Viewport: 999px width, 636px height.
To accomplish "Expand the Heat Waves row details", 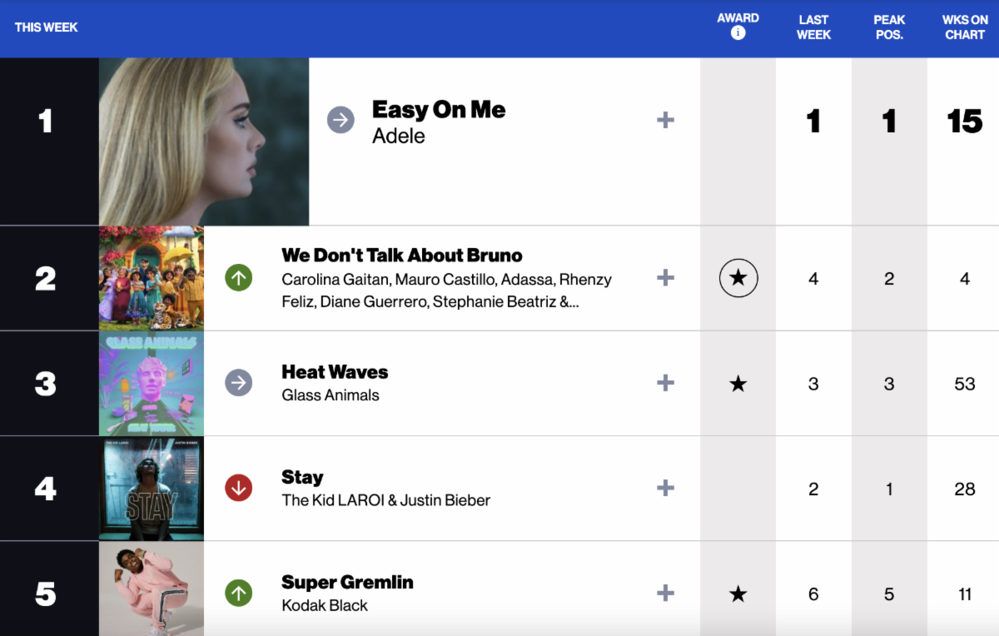I will [x=665, y=383].
